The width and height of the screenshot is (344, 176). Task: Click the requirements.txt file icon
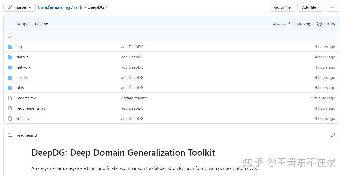click(10, 108)
